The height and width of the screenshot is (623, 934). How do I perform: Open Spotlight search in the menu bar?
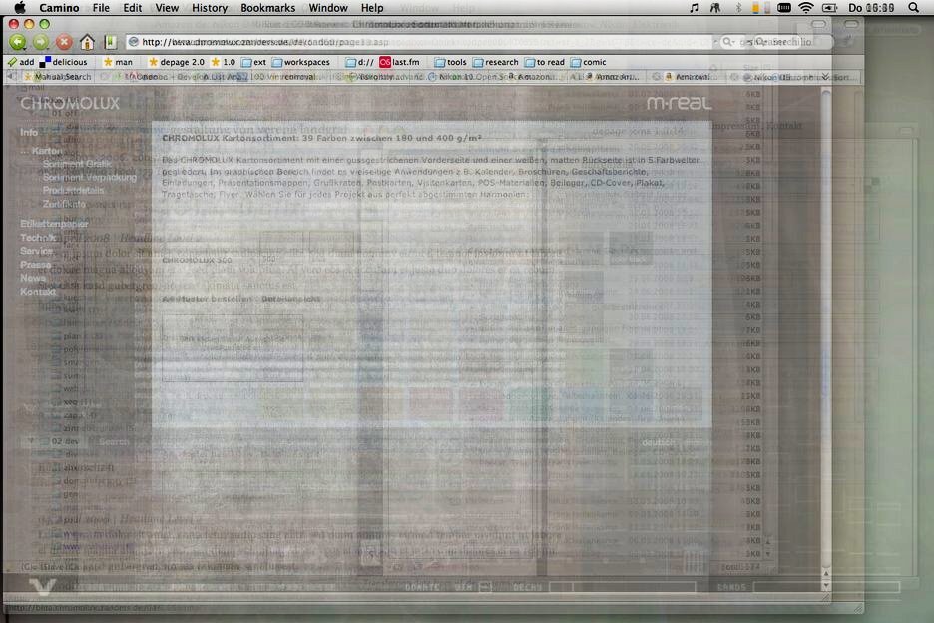point(913,8)
